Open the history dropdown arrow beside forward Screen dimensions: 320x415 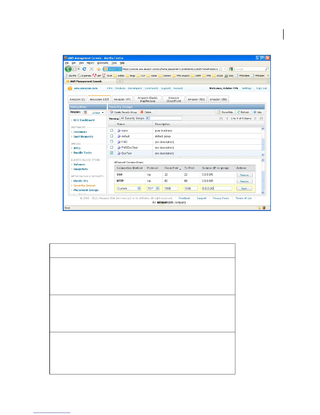point(78,69)
